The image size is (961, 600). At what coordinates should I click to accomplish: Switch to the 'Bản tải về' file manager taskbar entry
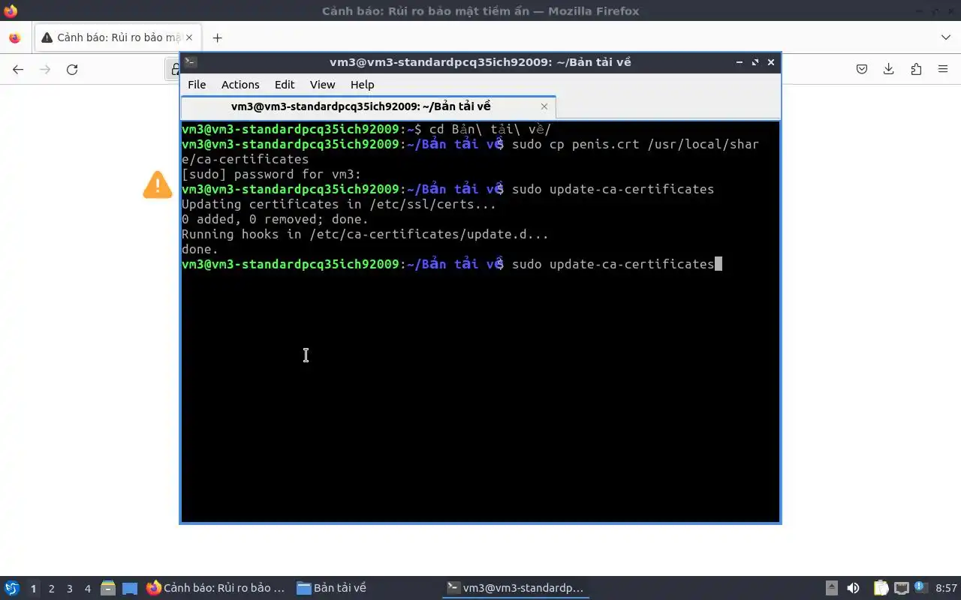tap(332, 588)
